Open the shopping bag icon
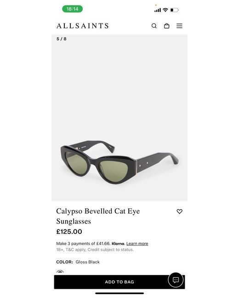The image size is (239, 299). 166,26
